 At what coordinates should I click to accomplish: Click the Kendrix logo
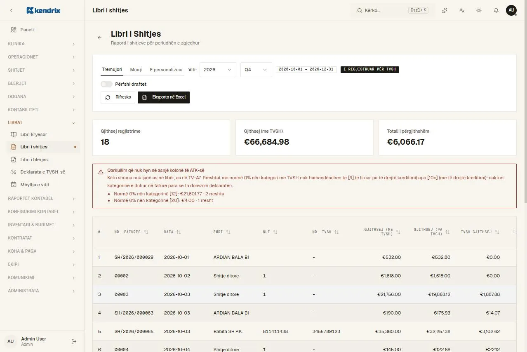coord(43,10)
